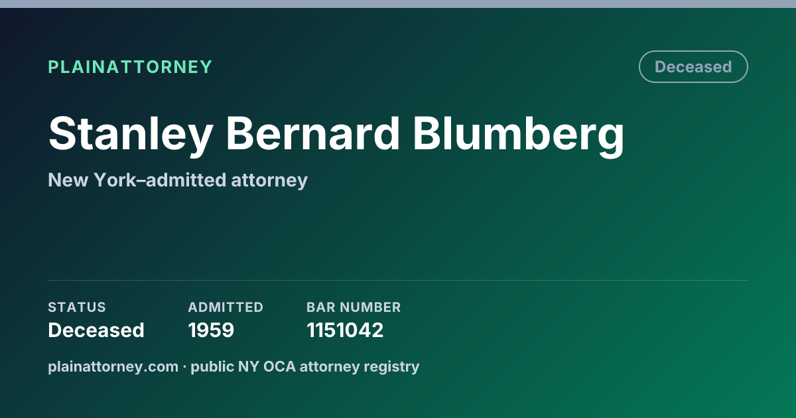This screenshot has width=796, height=418.
Task: Select the bar number 1151042
Action: coord(345,330)
